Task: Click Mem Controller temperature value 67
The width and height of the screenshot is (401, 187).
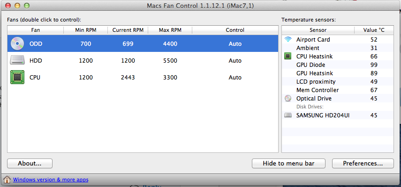Action: (x=374, y=90)
